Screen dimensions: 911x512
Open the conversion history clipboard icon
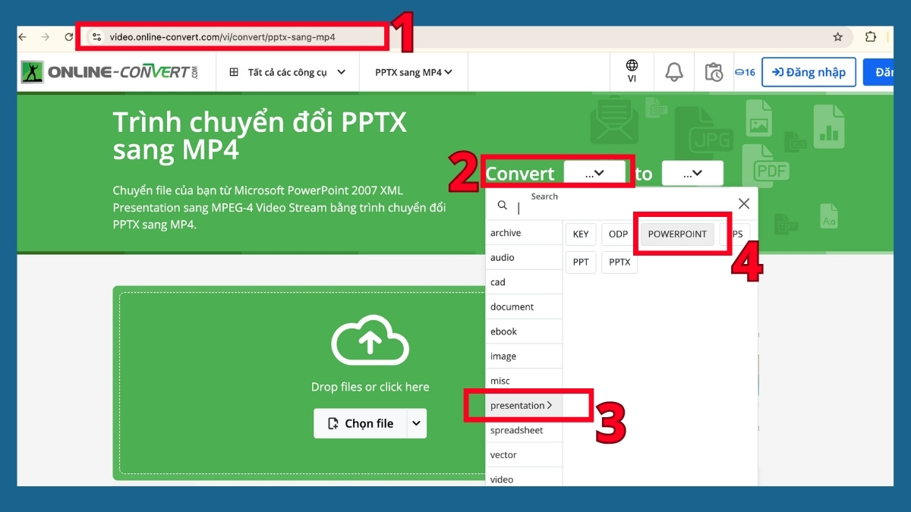pos(714,72)
